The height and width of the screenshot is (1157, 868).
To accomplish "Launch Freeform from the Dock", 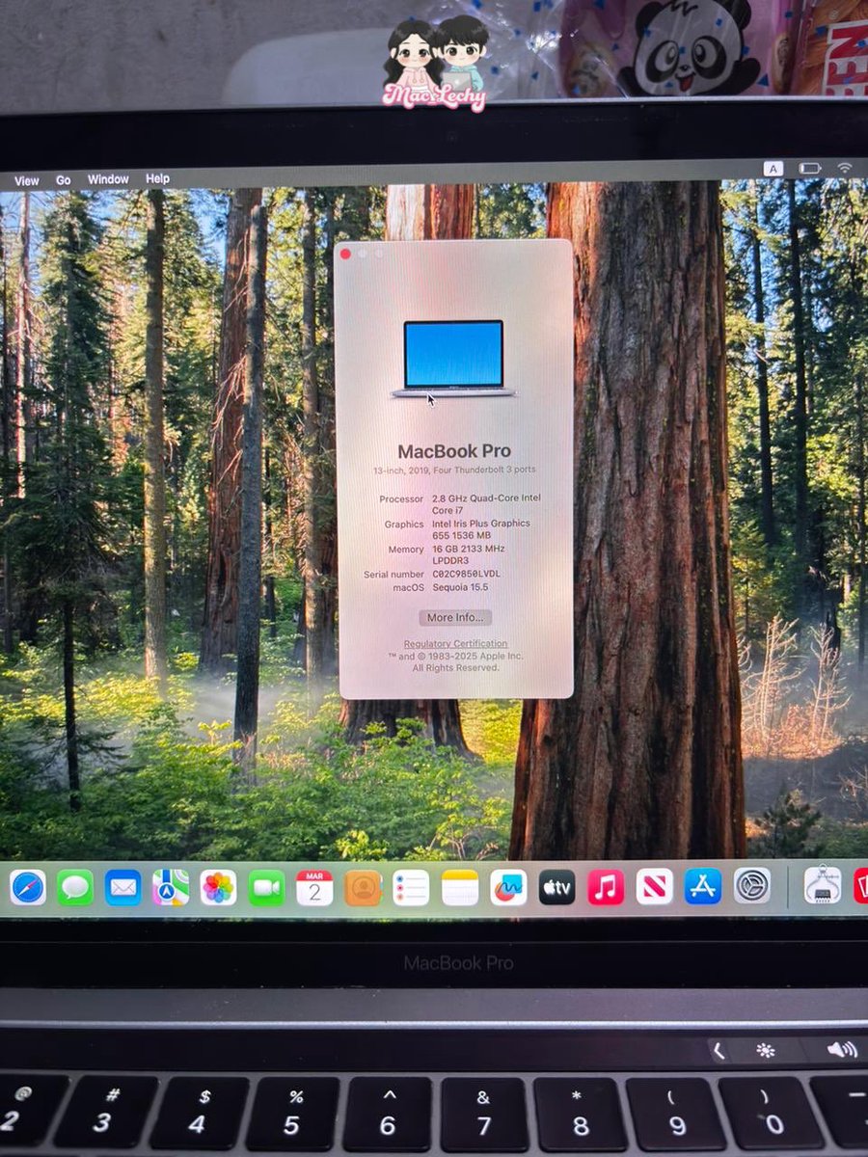I will 508,887.
